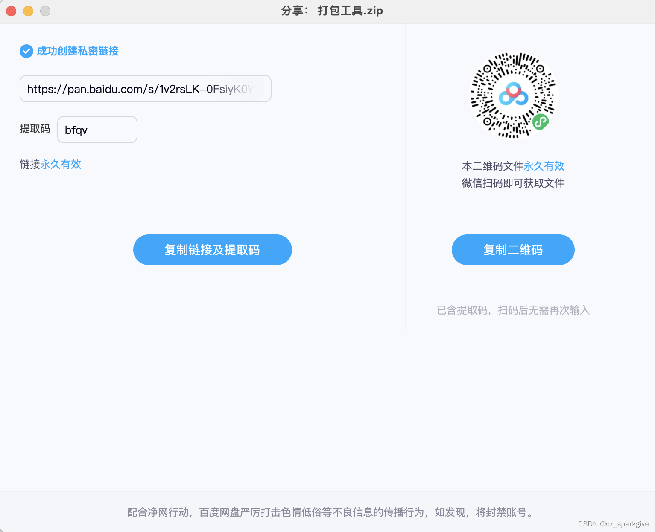Click the 复制二维码 button
The image size is (655, 532).
513,250
